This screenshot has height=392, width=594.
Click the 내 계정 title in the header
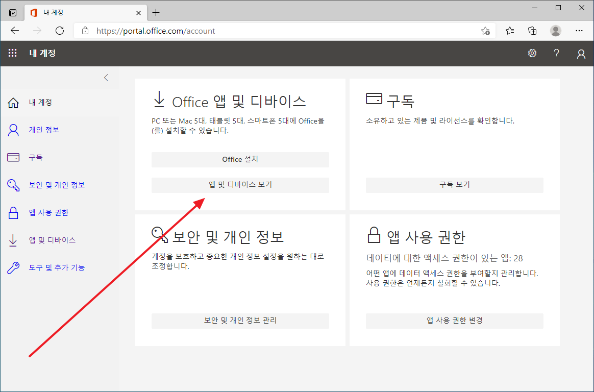(42, 54)
